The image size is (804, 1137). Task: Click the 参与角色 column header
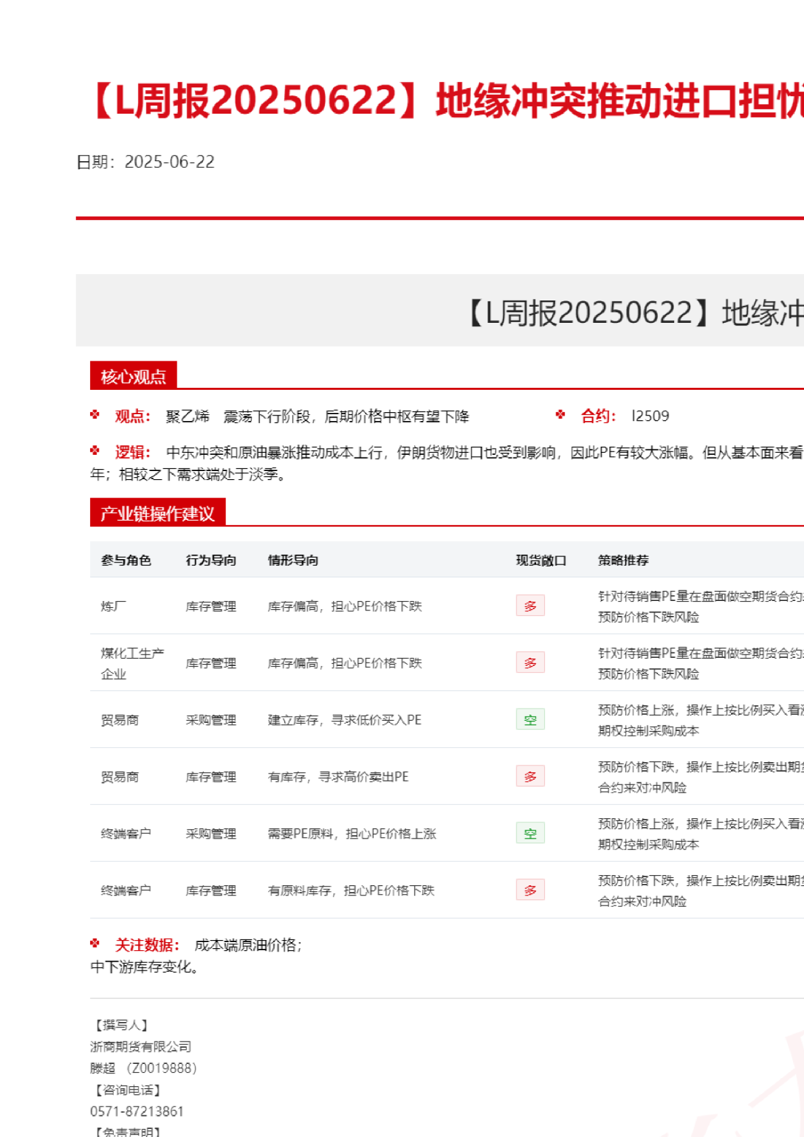[126, 560]
